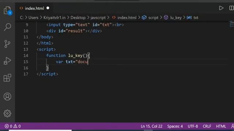Click the opening <script> tag on line 13
The height and width of the screenshot is (131, 234).
(x=46, y=49)
